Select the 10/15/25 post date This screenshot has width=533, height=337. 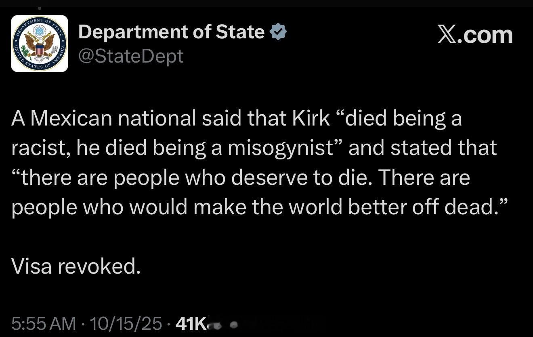[126, 323]
